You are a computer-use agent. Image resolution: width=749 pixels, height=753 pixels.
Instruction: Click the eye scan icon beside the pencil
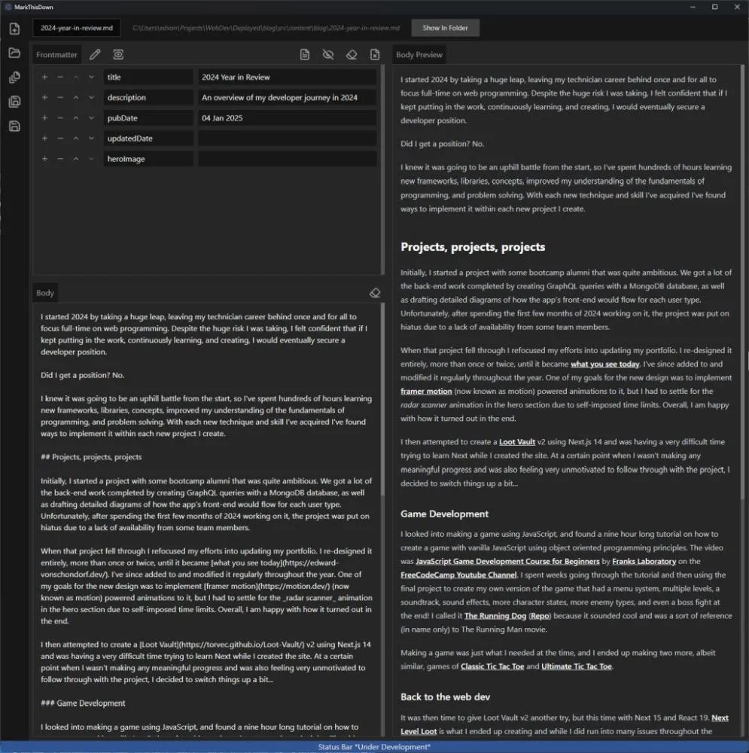click(x=118, y=54)
